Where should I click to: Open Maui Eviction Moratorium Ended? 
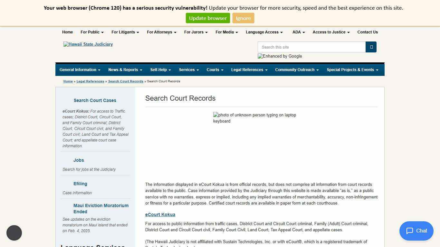101,208
